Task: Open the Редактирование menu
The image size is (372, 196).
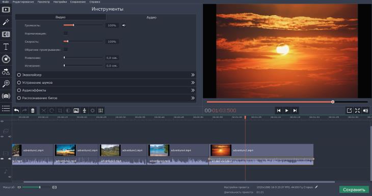Action: (23, 2)
